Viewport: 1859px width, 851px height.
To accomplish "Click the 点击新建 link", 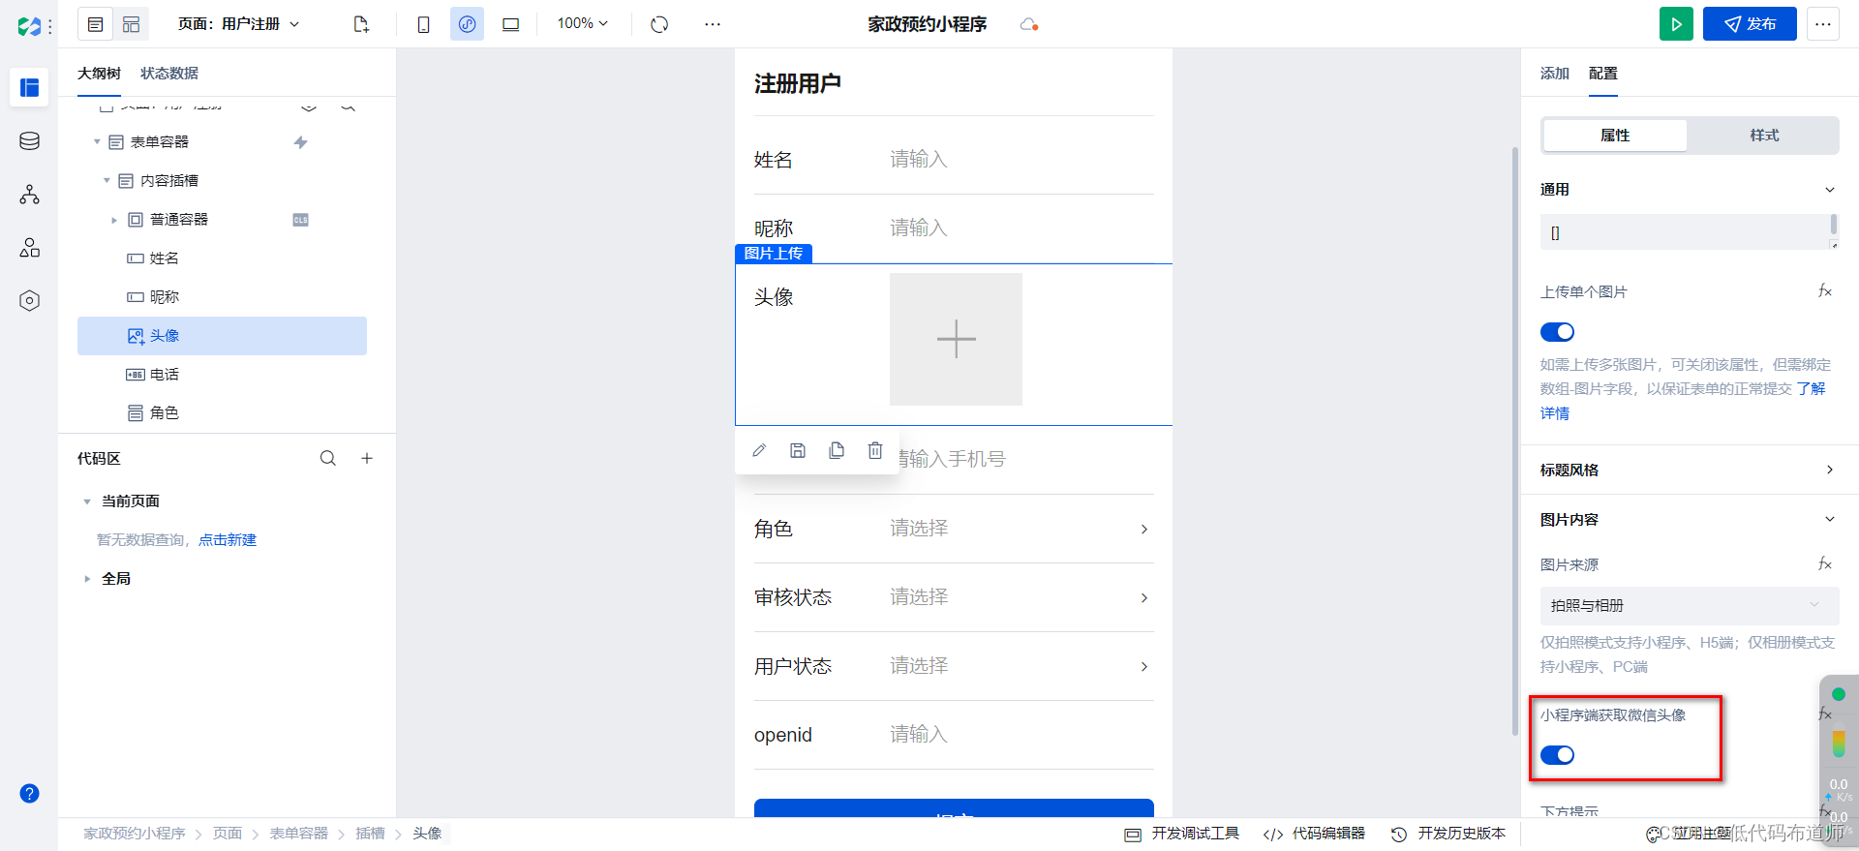I will tap(228, 540).
